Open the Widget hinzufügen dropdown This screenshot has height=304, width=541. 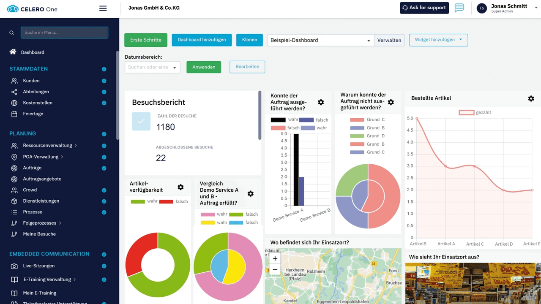(x=438, y=40)
